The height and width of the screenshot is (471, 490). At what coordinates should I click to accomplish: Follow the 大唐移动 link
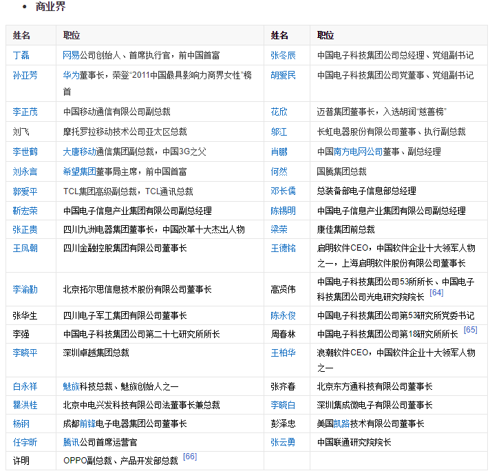tap(79, 151)
